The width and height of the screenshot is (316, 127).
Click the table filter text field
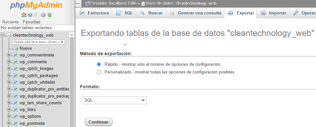(x=36, y=42)
